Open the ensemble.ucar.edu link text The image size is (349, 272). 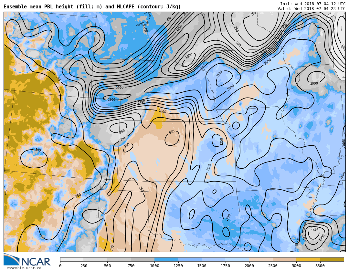tap(25, 268)
